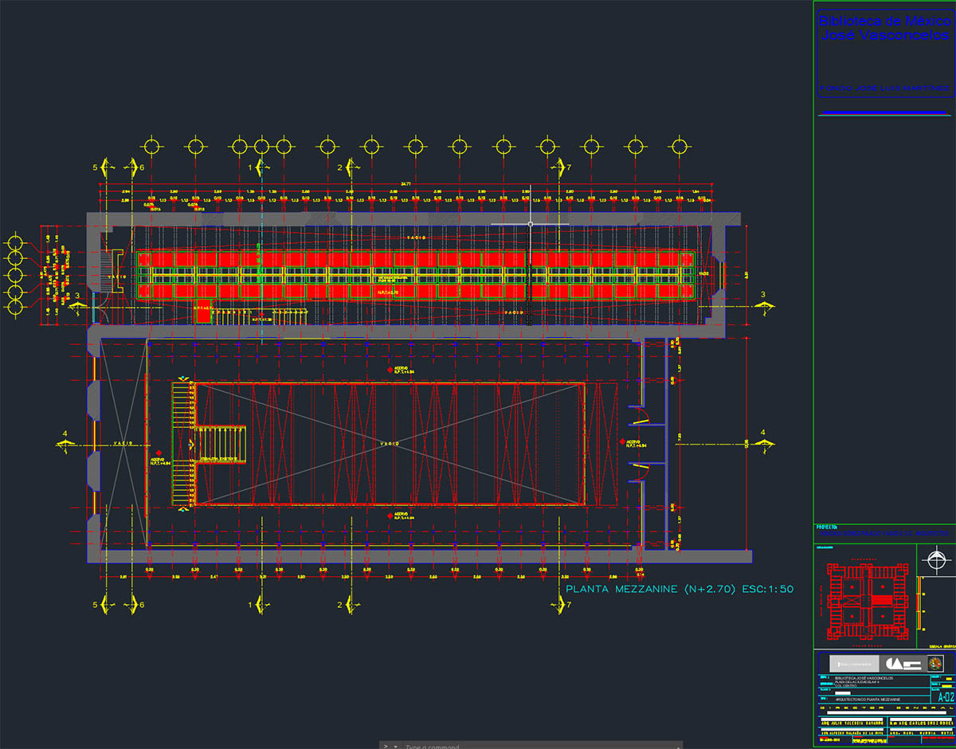Click section marker 1 at top

pyautogui.click(x=256, y=167)
